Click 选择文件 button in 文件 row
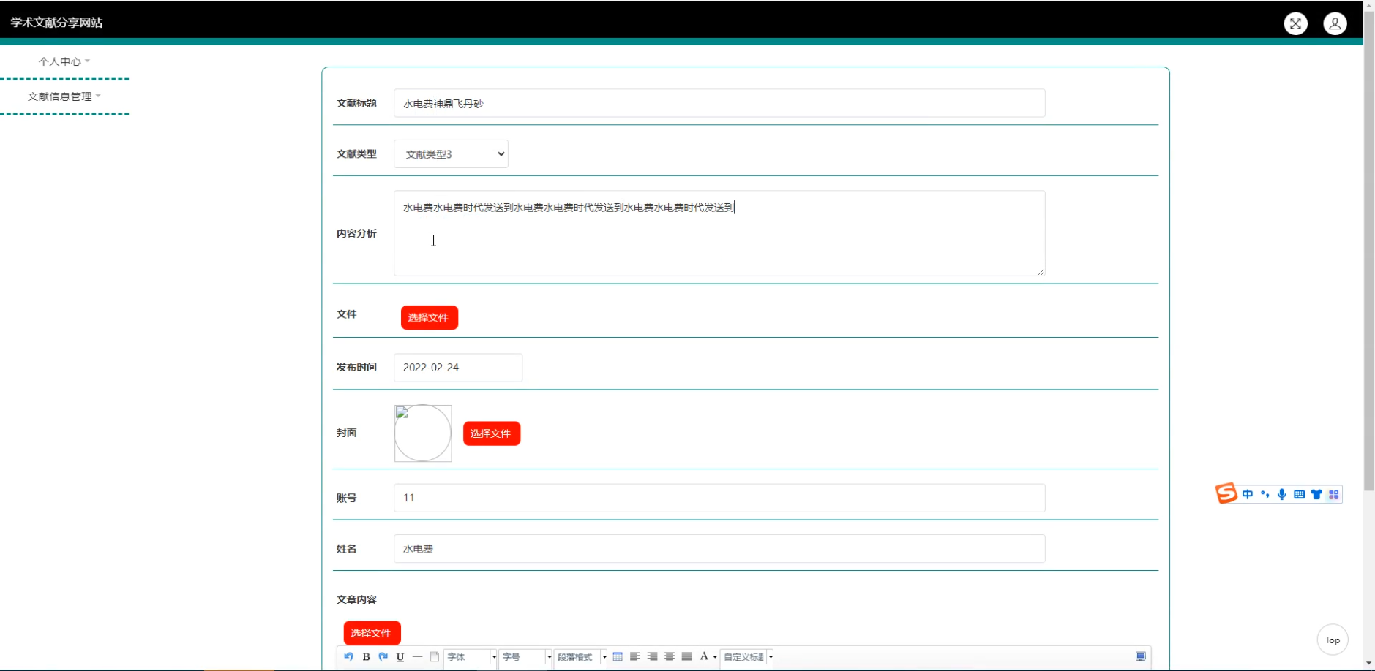Screen dimensions: 1375x671 click(429, 317)
